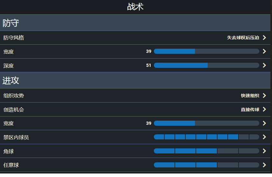Click the 深度 slider bar showing 51
This screenshot has width=272, height=177.
pyautogui.click(x=206, y=65)
